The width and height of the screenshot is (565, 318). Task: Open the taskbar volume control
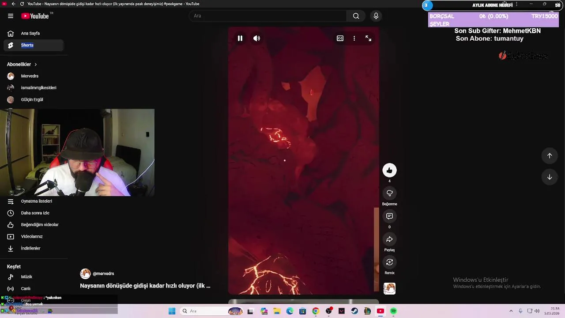537,311
